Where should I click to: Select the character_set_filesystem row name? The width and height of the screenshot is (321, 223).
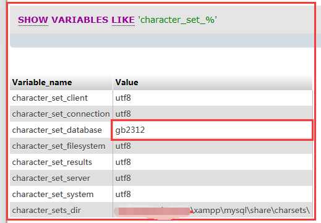click(x=59, y=146)
